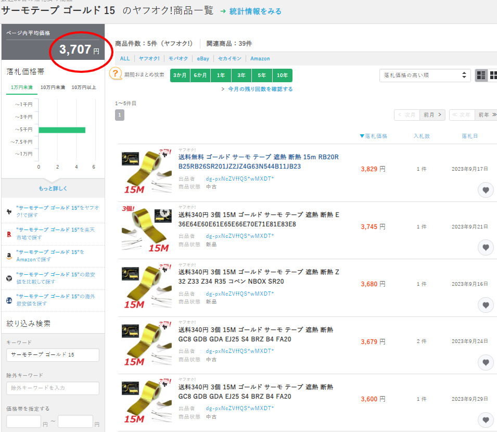This screenshot has height=432, width=497.
Task: Click the question mark help icon
Action: [x=115, y=74]
